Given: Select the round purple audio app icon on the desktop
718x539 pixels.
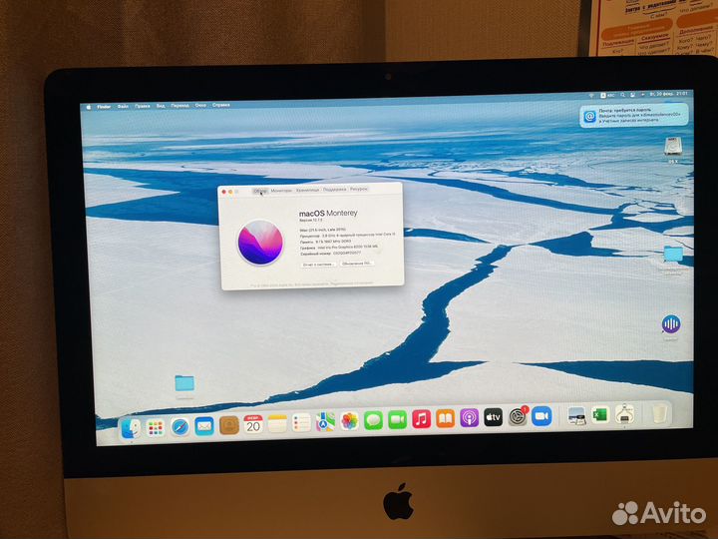Looking at the screenshot, I should pyautogui.click(x=671, y=325).
